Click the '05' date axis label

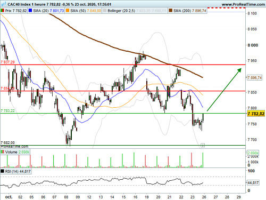click(31, 197)
